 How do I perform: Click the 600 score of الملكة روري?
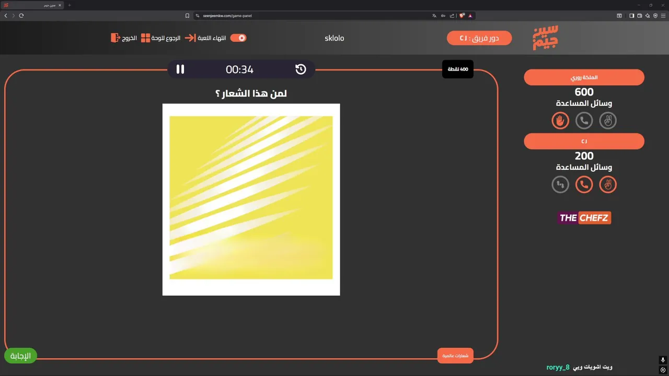(x=584, y=92)
